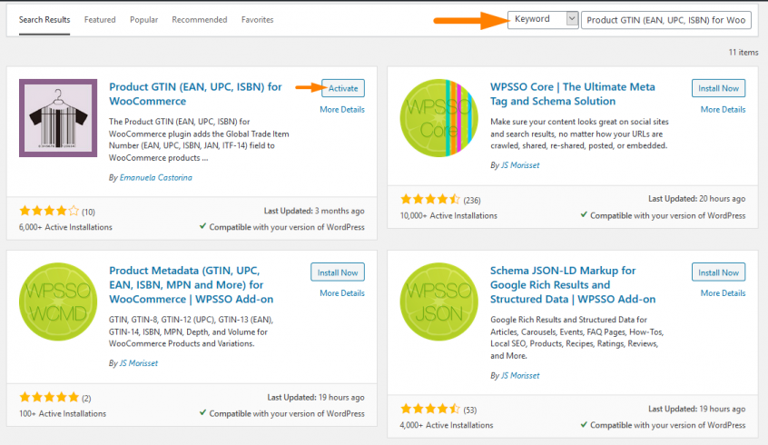Image resolution: width=768 pixels, height=445 pixels.
Task: Click the '11 items' count text
Action: pyautogui.click(x=743, y=52)
